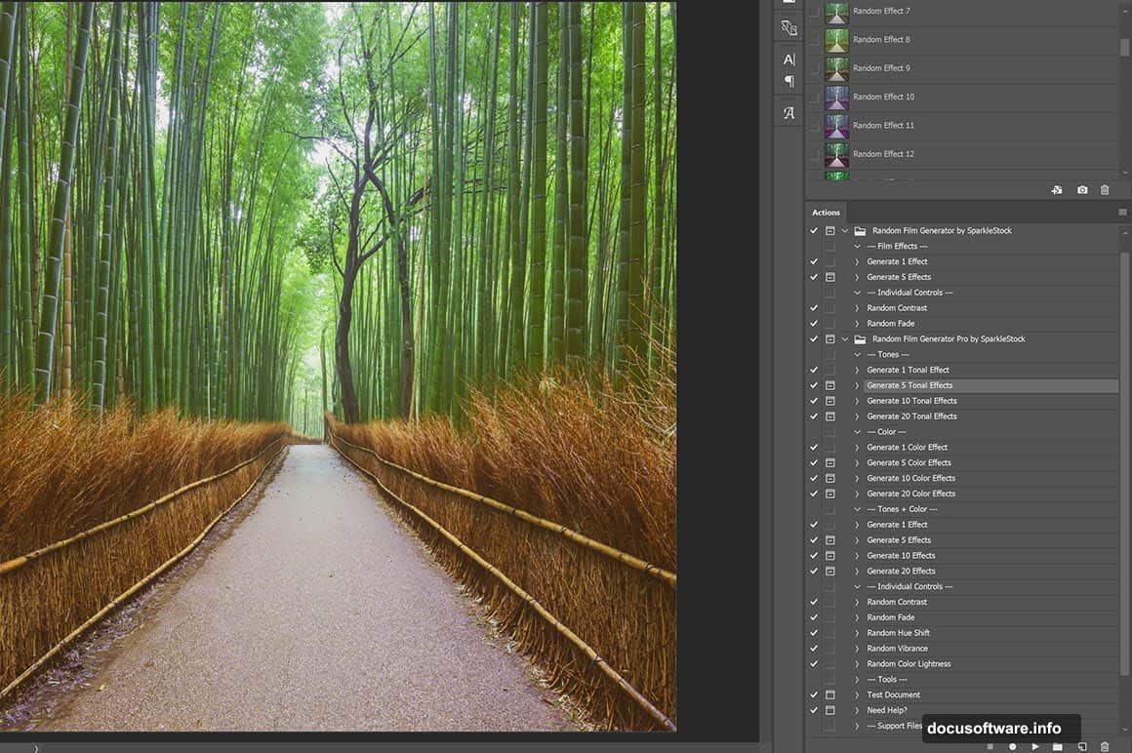
Task: Create a new action set with folder icon
Action: coord(1058,746)
